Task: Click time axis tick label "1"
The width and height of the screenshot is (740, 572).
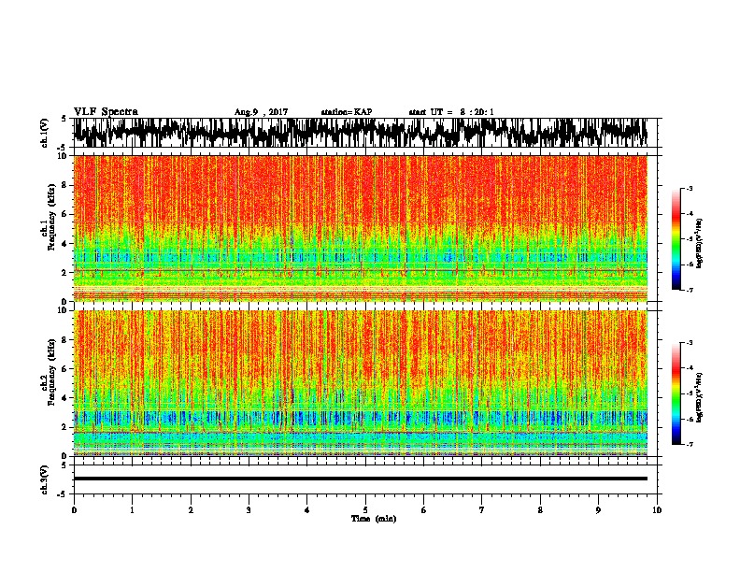Action: coord(132,510)
